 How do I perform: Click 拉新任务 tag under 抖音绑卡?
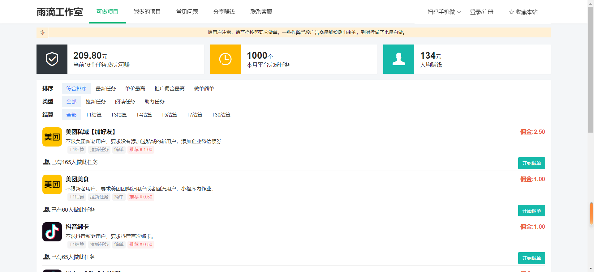(x=99, y=244)
